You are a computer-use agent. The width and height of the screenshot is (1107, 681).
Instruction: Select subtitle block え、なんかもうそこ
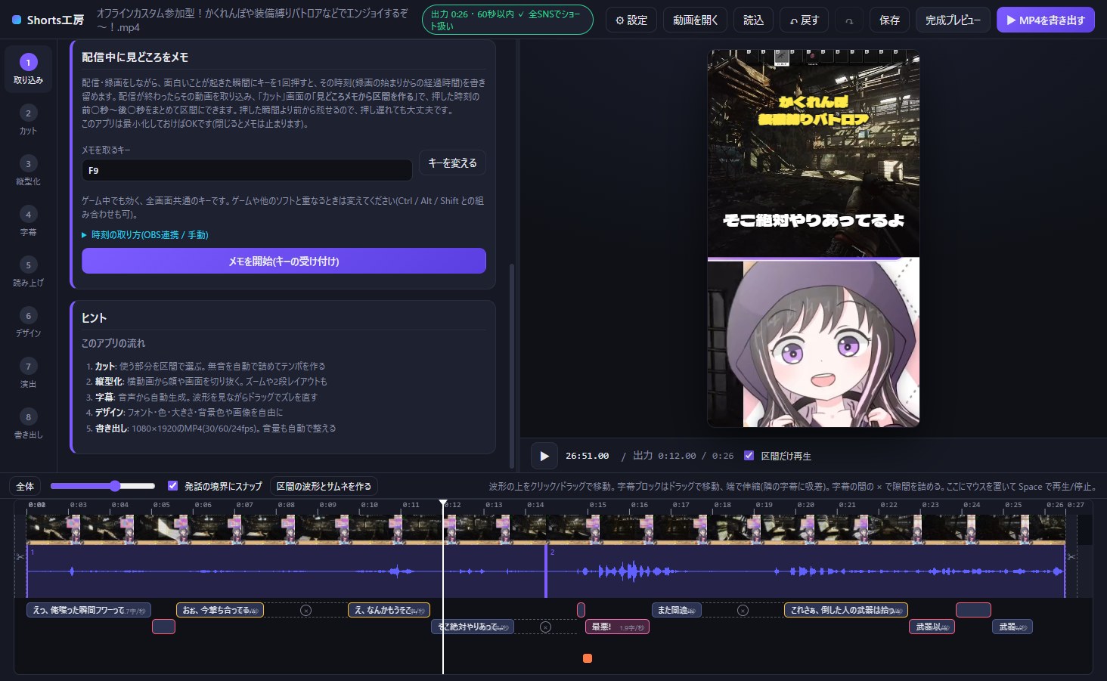tap(389, 610)
